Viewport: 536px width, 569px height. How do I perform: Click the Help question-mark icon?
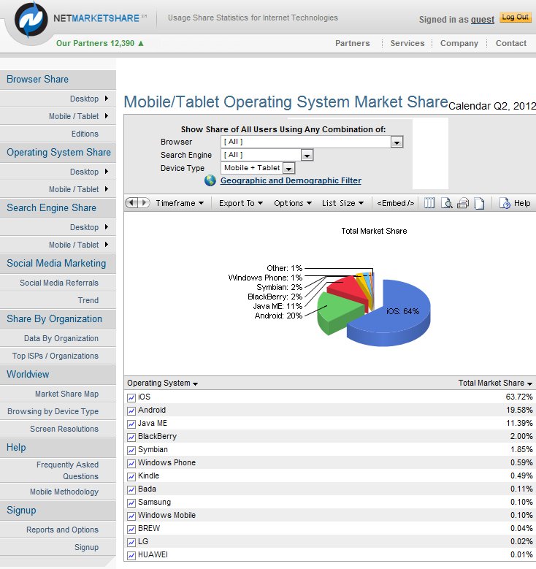pos(505,203)
